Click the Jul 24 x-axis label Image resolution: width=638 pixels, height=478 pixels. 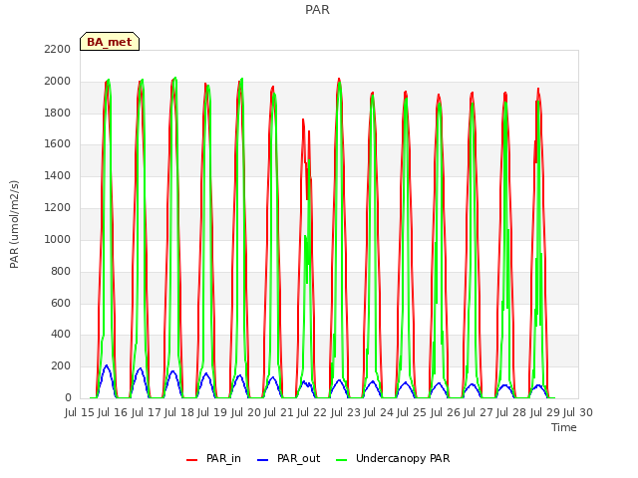tap(379, 412)
